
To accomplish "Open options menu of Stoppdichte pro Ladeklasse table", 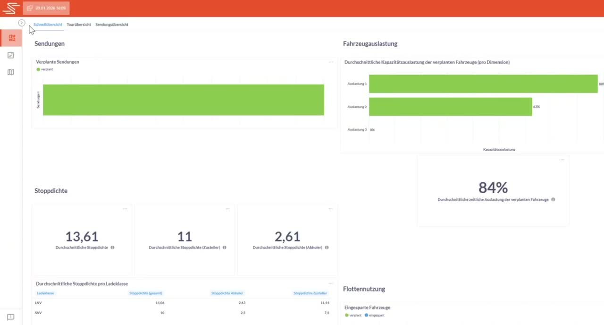I will coord(331,283).
